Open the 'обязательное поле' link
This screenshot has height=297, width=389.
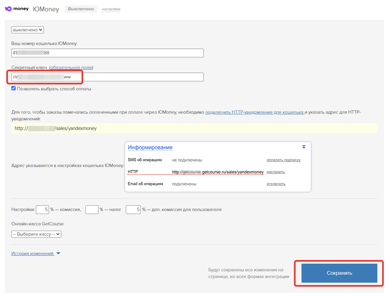click(x=71, y=67)
